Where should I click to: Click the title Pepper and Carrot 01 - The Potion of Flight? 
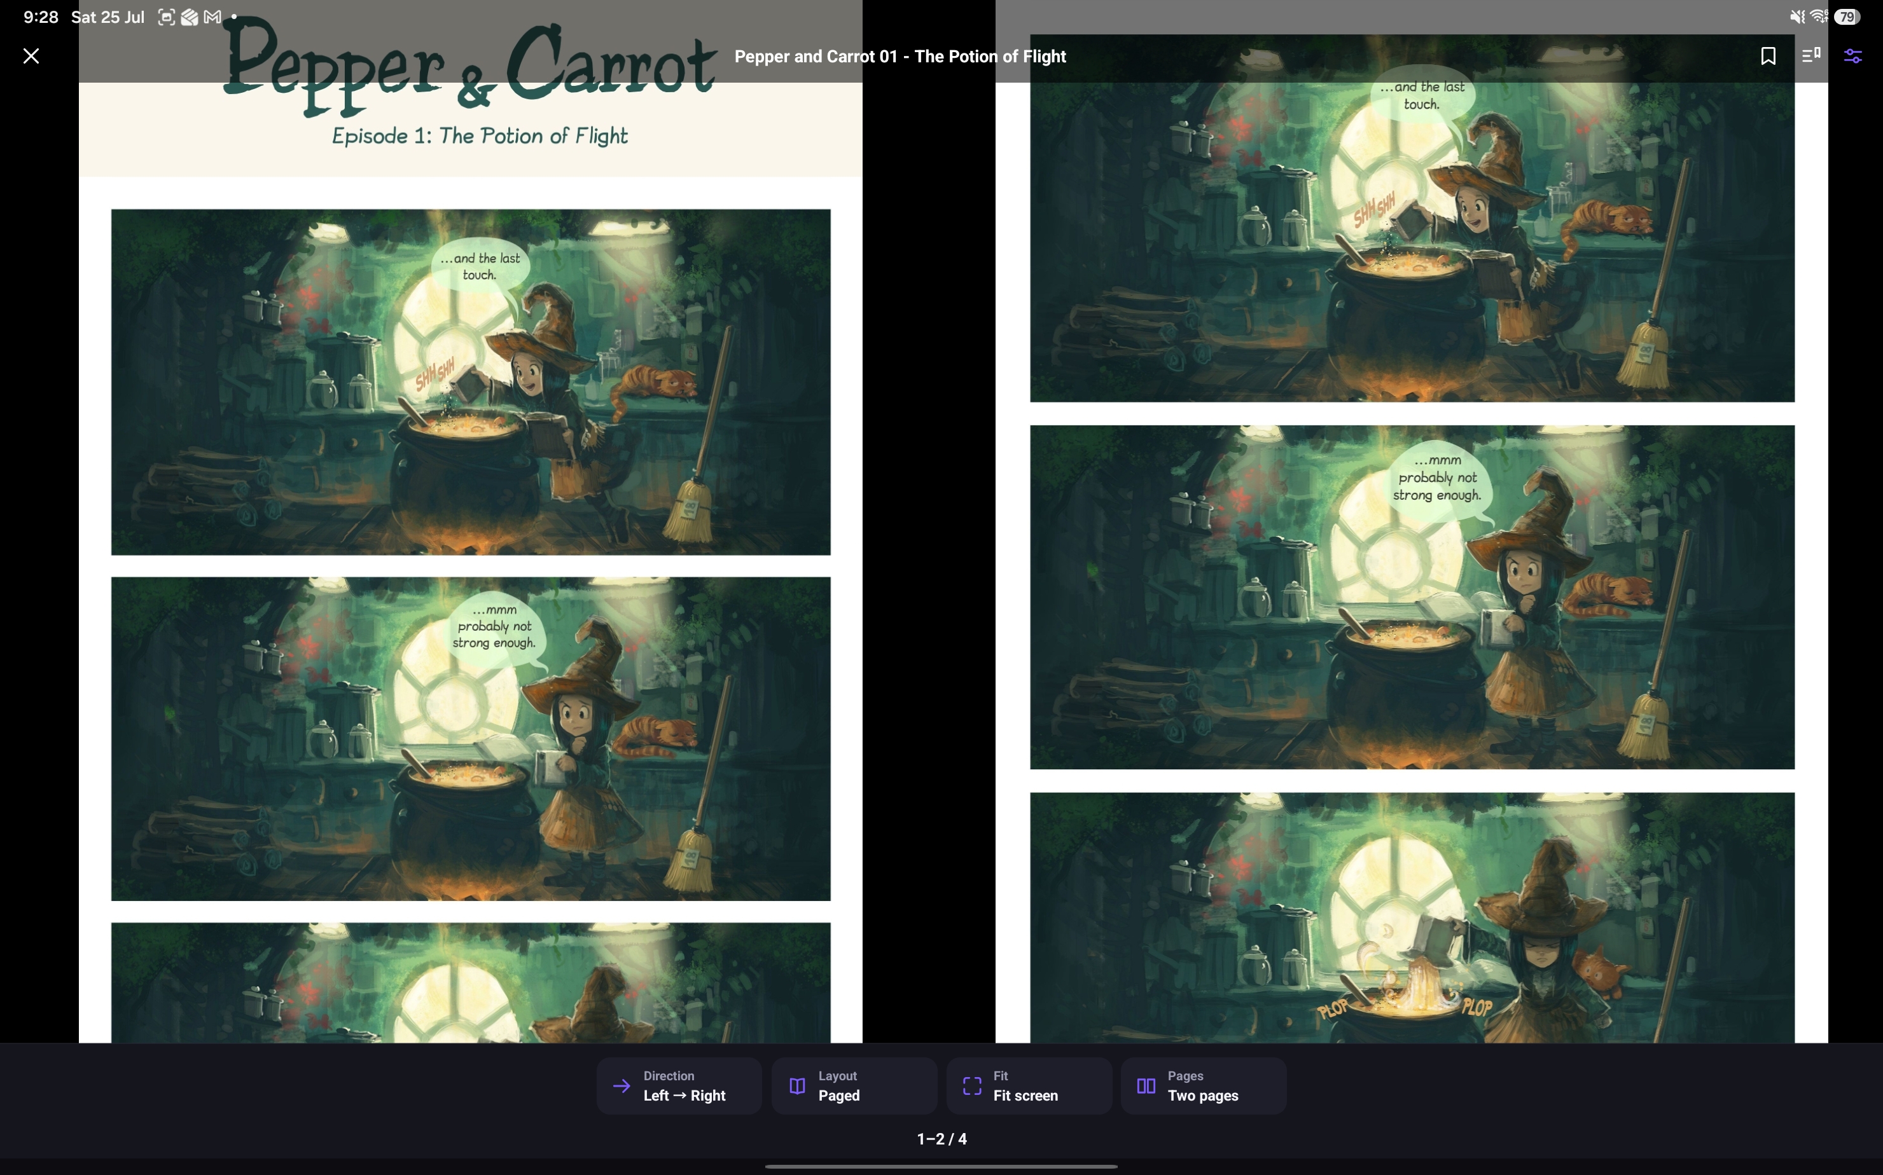click(x=900, y=56)
